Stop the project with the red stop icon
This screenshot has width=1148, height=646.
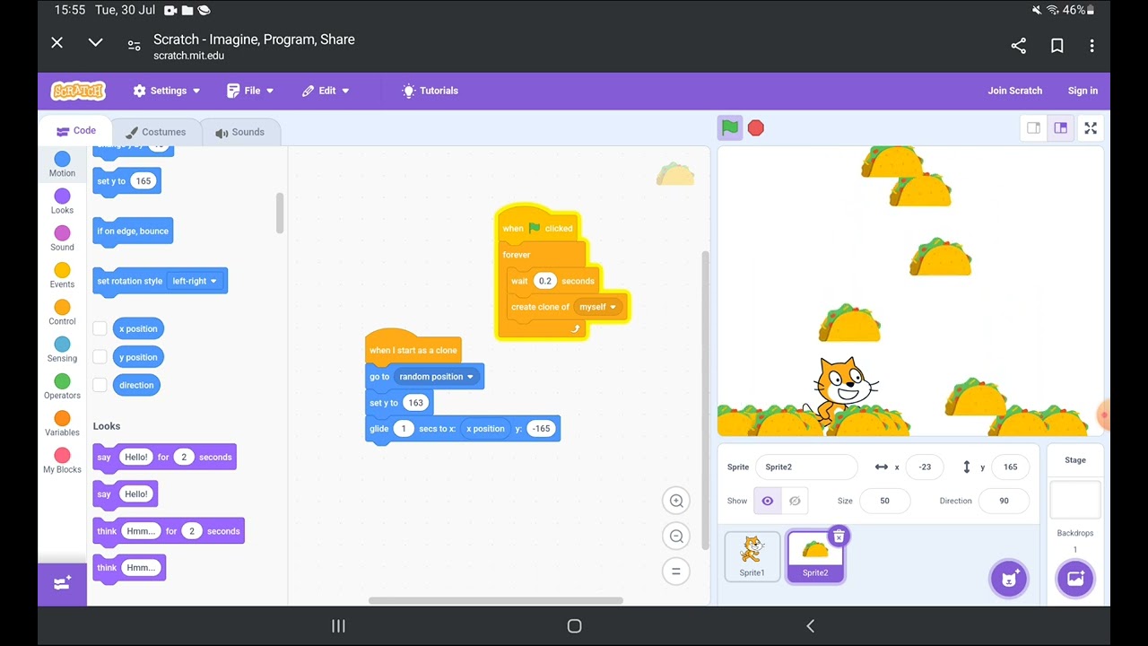click(x=756, y=128)
